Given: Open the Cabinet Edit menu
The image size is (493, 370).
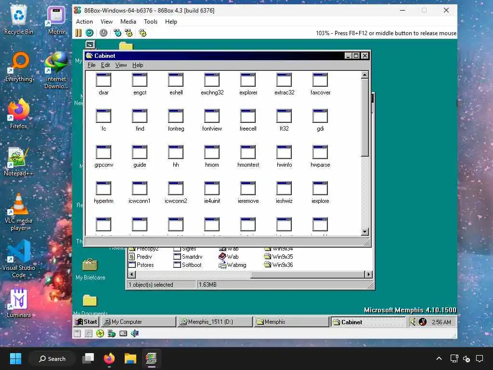Looking at the screenshot, I should (x=105, y=65).
